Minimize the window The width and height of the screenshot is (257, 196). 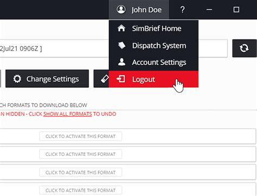coord(209,10)
